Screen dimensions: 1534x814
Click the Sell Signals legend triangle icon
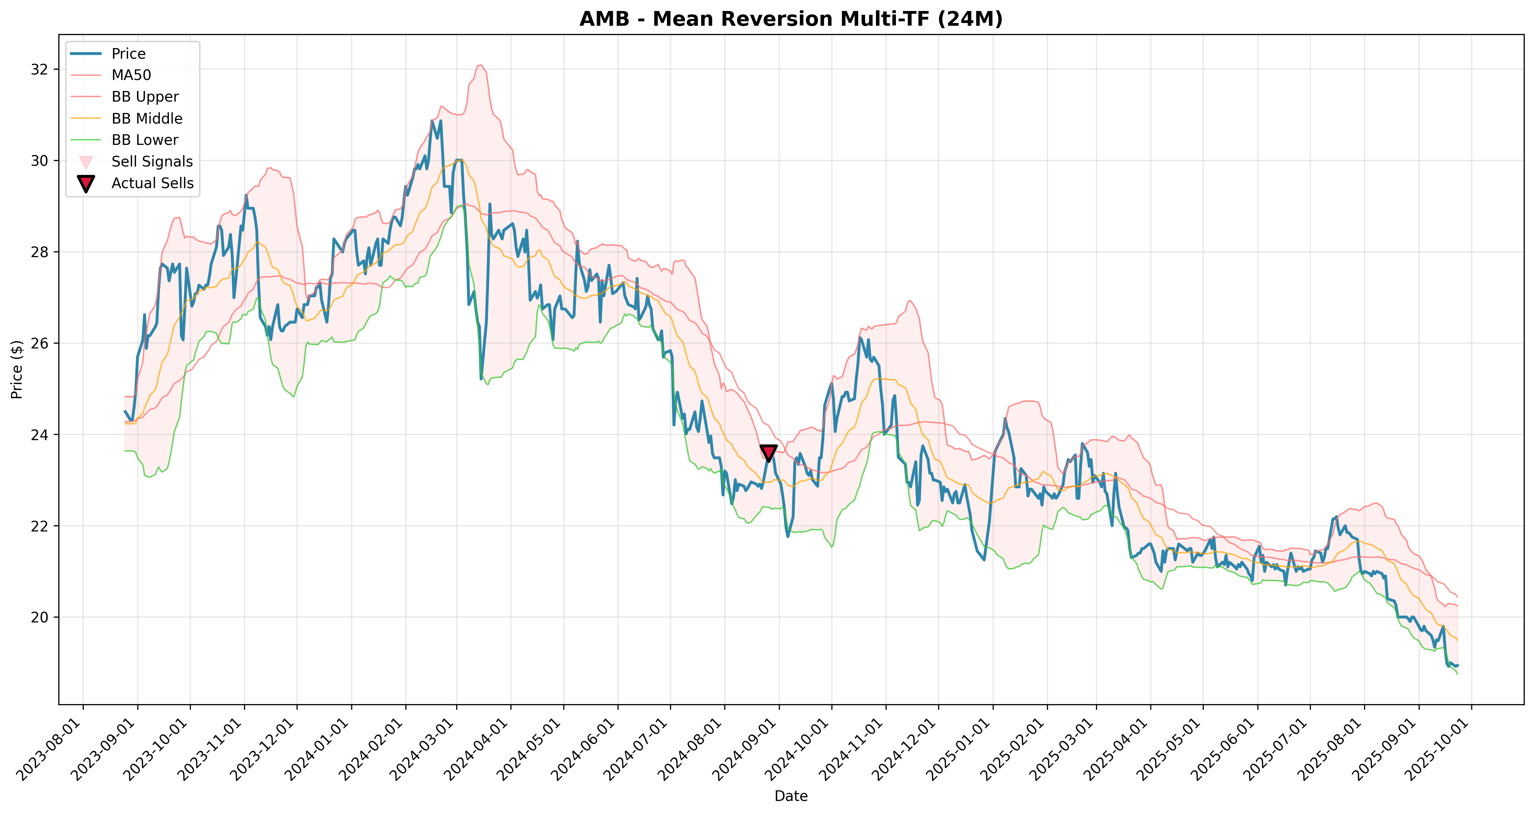coord(86,161)
